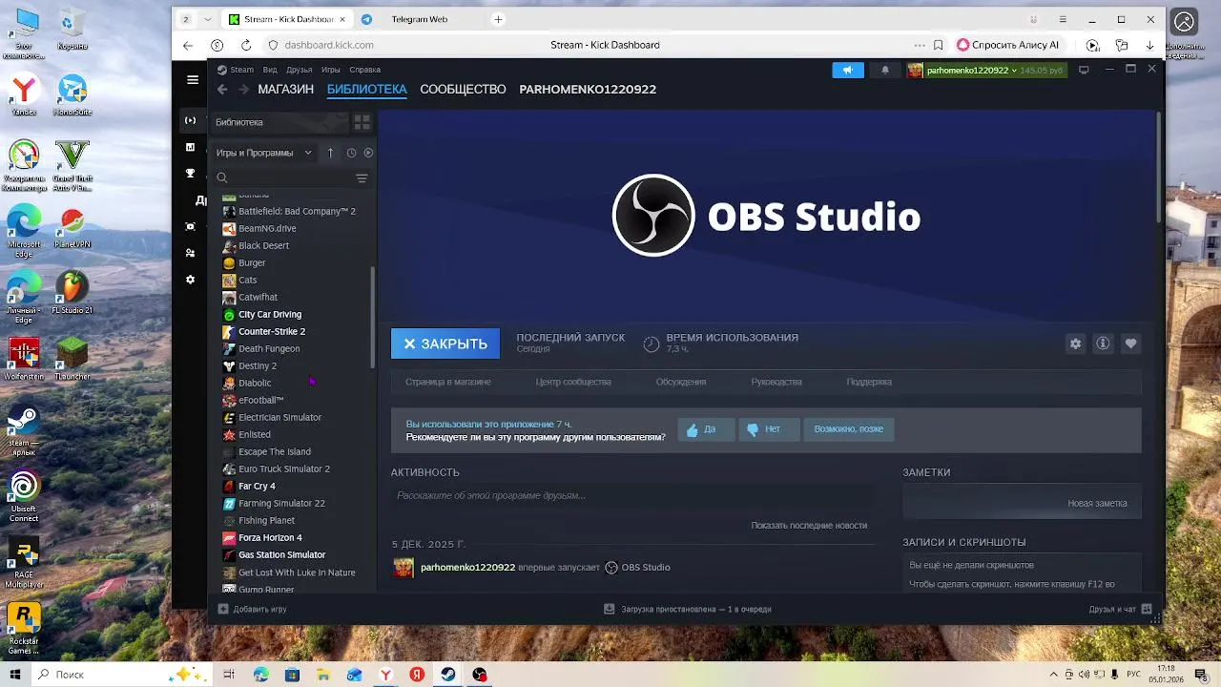This screenshot has width=1221, height=687.
Task: Open browser three-dots page menu
Action: point(920,45)
